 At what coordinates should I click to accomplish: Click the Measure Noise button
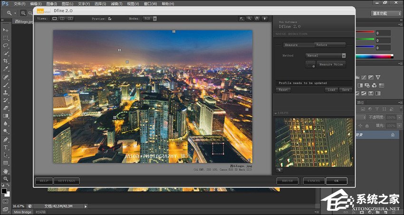tap(331, 65)
